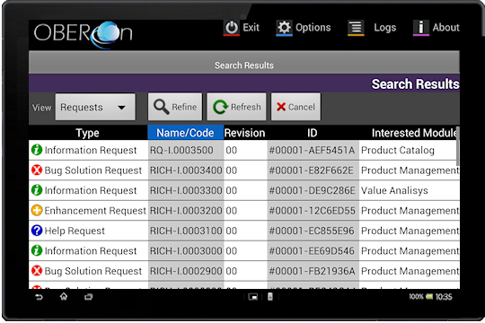Click the red X Cancel icon
485x323 pixels.
coord(281,107)
